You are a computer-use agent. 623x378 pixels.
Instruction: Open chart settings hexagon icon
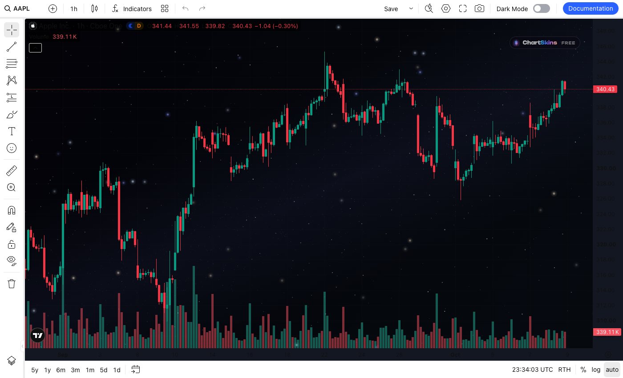point(446,8)
